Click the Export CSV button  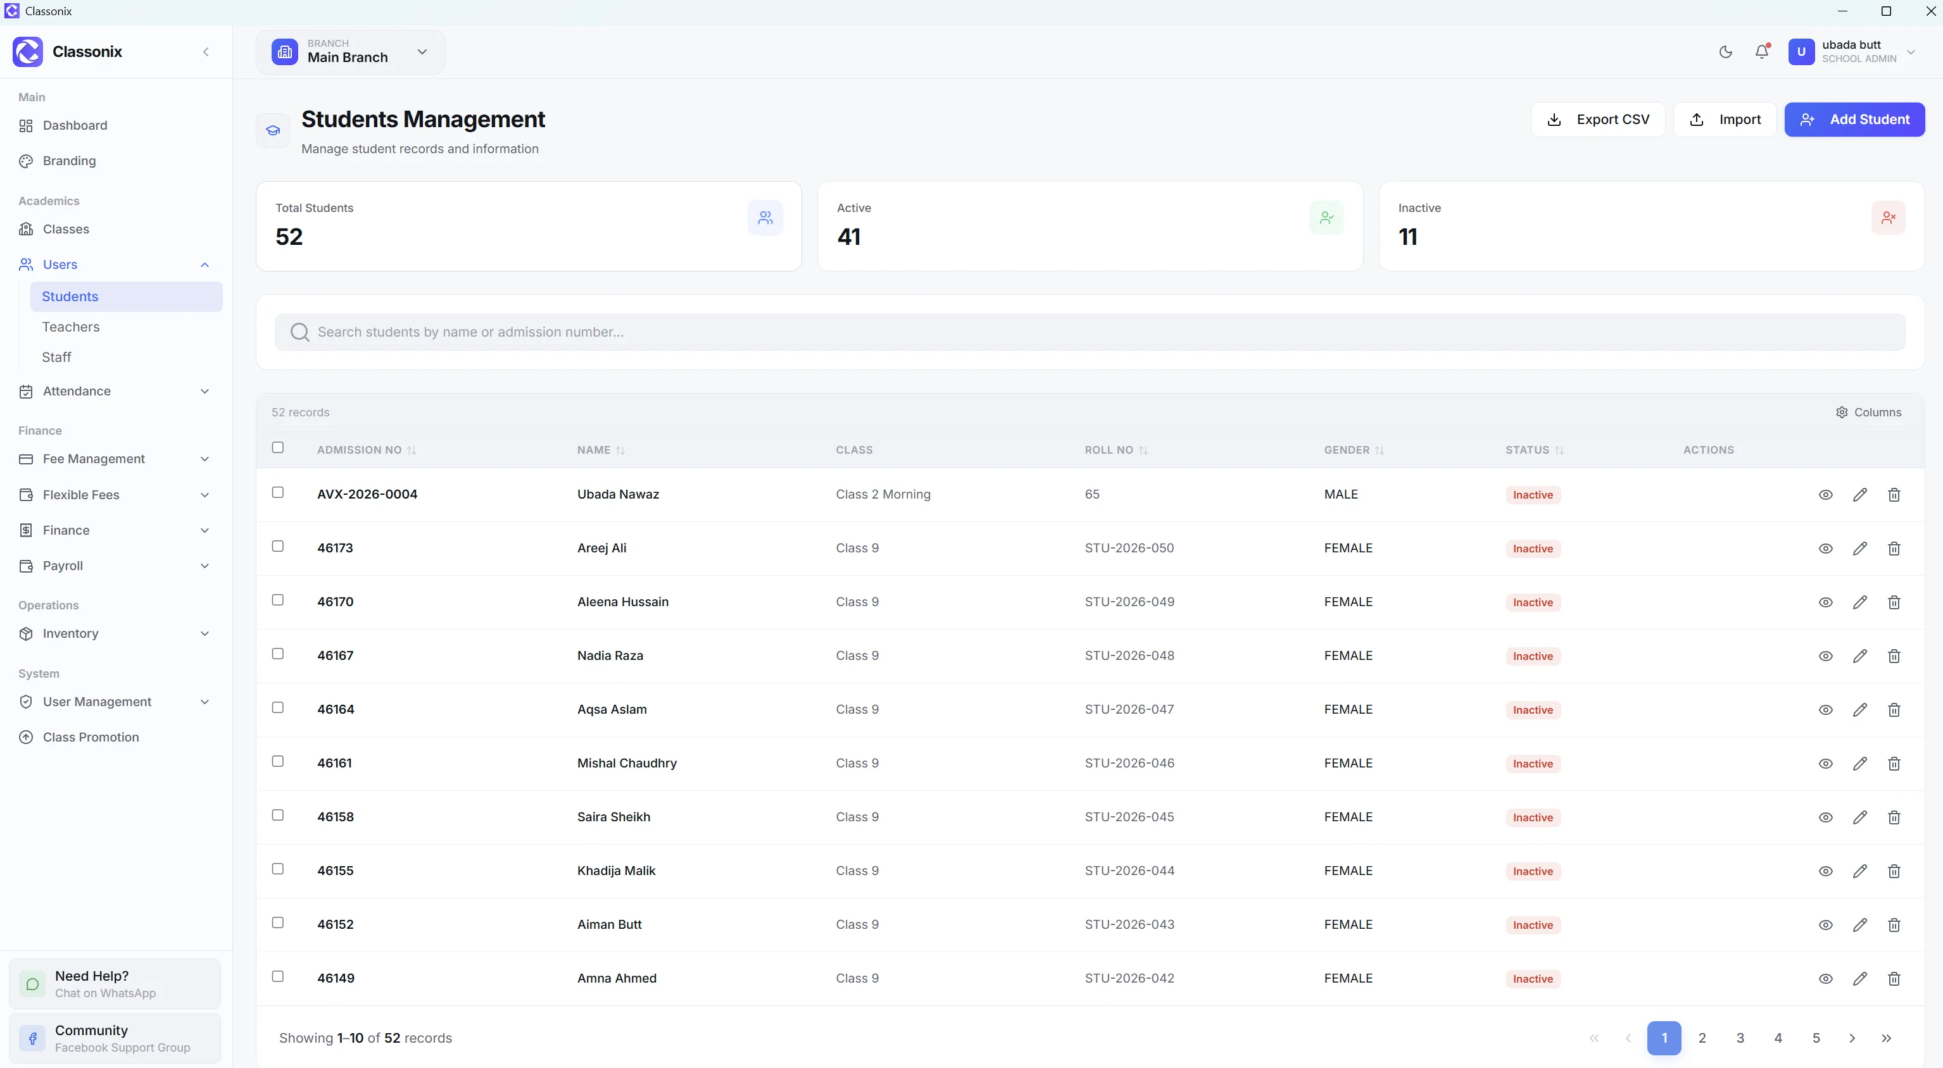[1597, 120]
